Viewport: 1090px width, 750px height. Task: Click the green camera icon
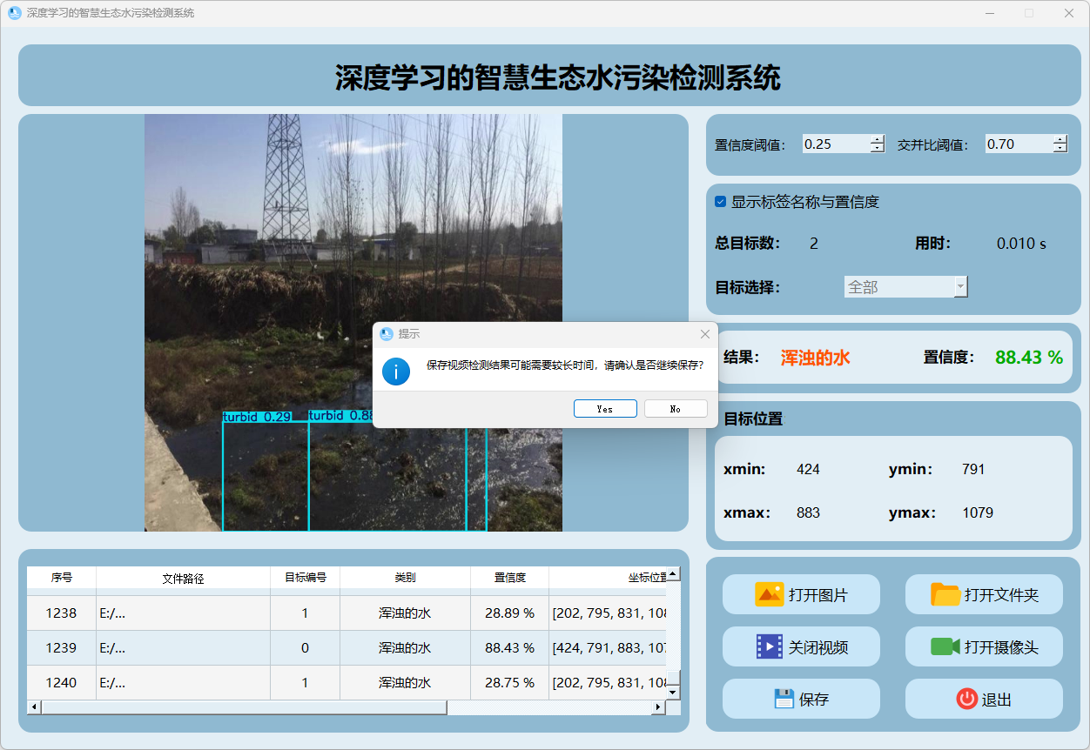[945, 646]
